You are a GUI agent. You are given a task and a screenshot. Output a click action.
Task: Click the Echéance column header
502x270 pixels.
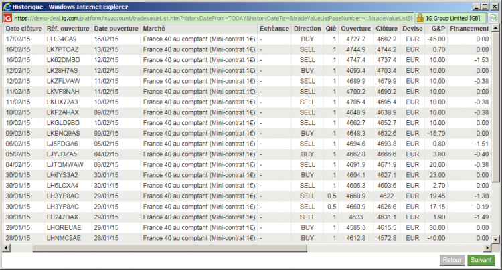pos(274,29)
